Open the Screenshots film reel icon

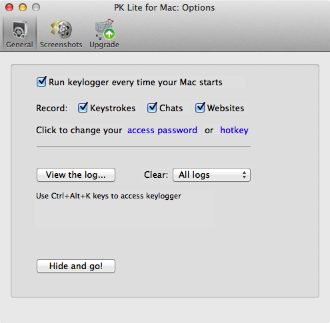click(x=61, y=29)
